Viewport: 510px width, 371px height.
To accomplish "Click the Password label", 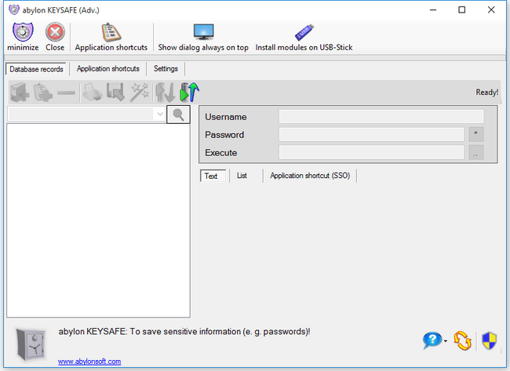I will pyautogui.click(x=224, y=135).
